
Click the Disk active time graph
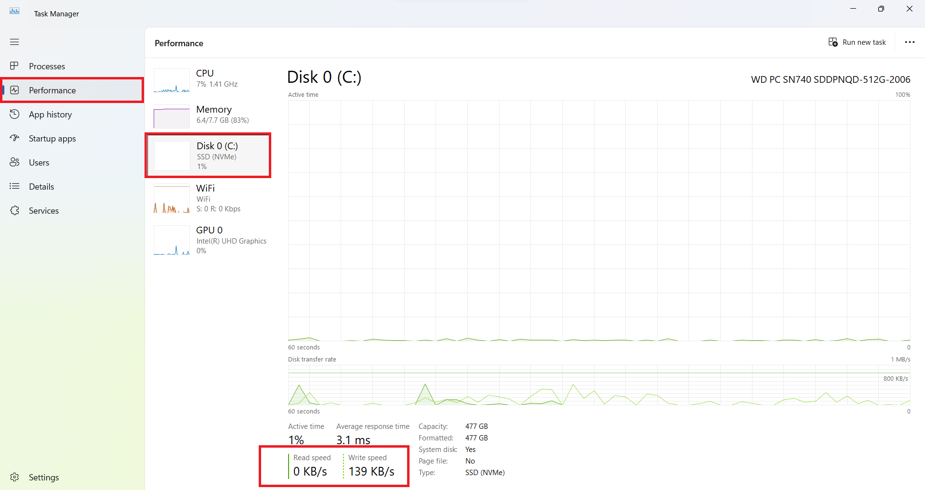pyautogui.click(x=599, y=220)
